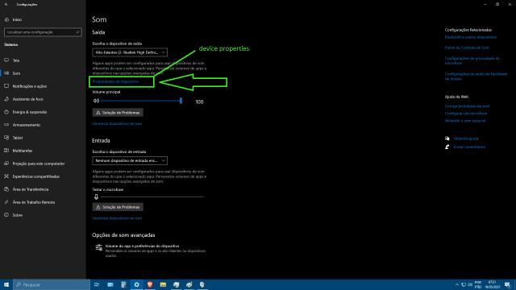Open the Windows Start menu

[6, 284]
